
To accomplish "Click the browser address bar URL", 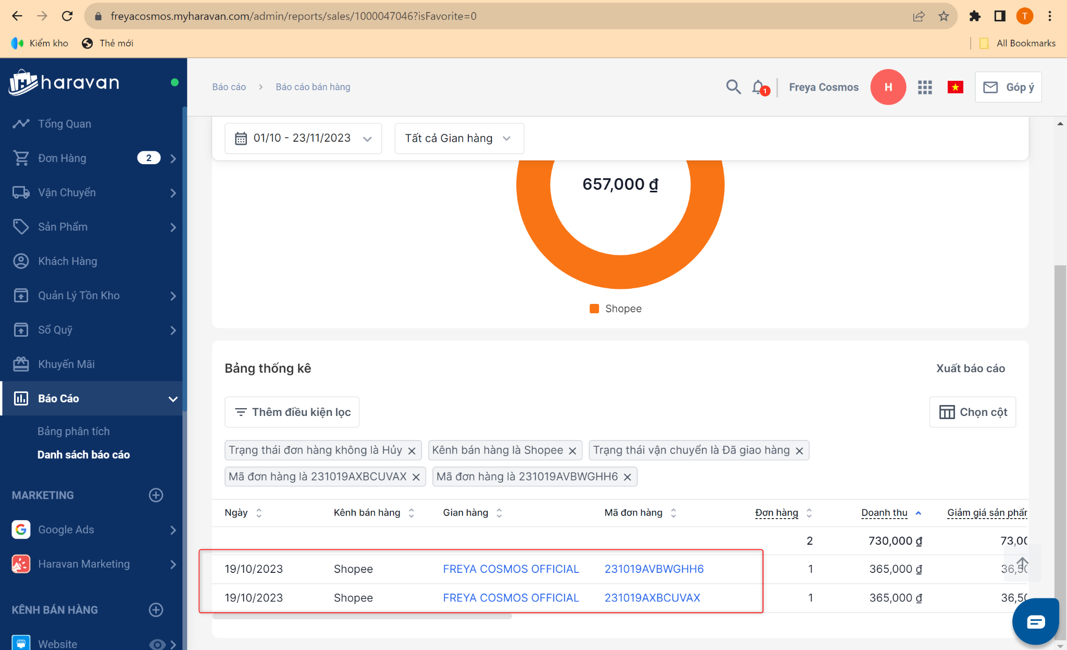I will click(293, 16).
